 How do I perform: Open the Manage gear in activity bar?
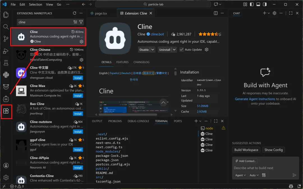6,178
